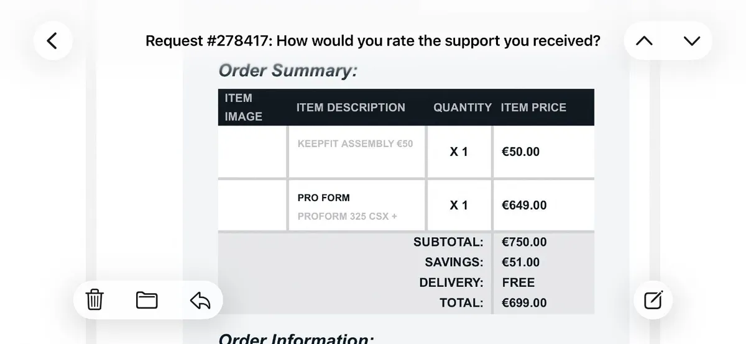Jump to previous message with up chevron
The image size is (746, 344).
coord(645,41)
